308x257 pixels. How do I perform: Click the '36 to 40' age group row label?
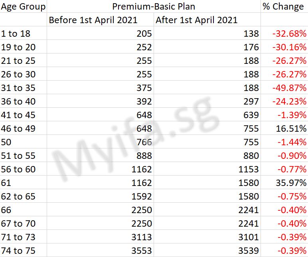[18, 102]
